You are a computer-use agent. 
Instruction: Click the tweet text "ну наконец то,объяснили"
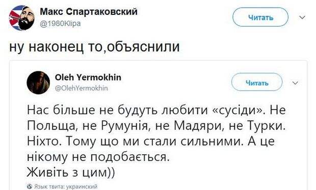(x=94, y=46)
